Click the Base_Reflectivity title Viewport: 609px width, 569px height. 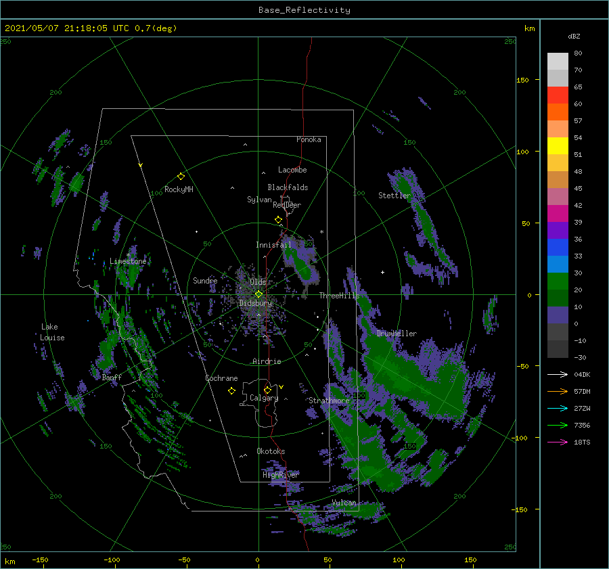tap(304, 10)
